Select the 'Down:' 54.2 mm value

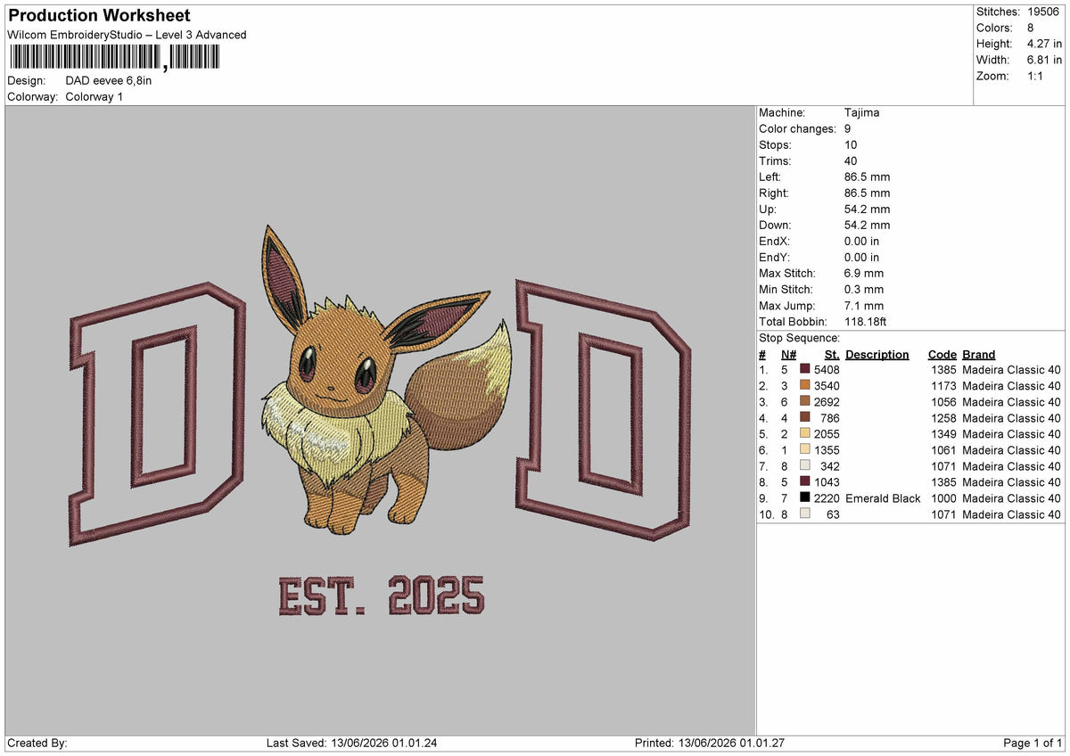pos(867,226)
